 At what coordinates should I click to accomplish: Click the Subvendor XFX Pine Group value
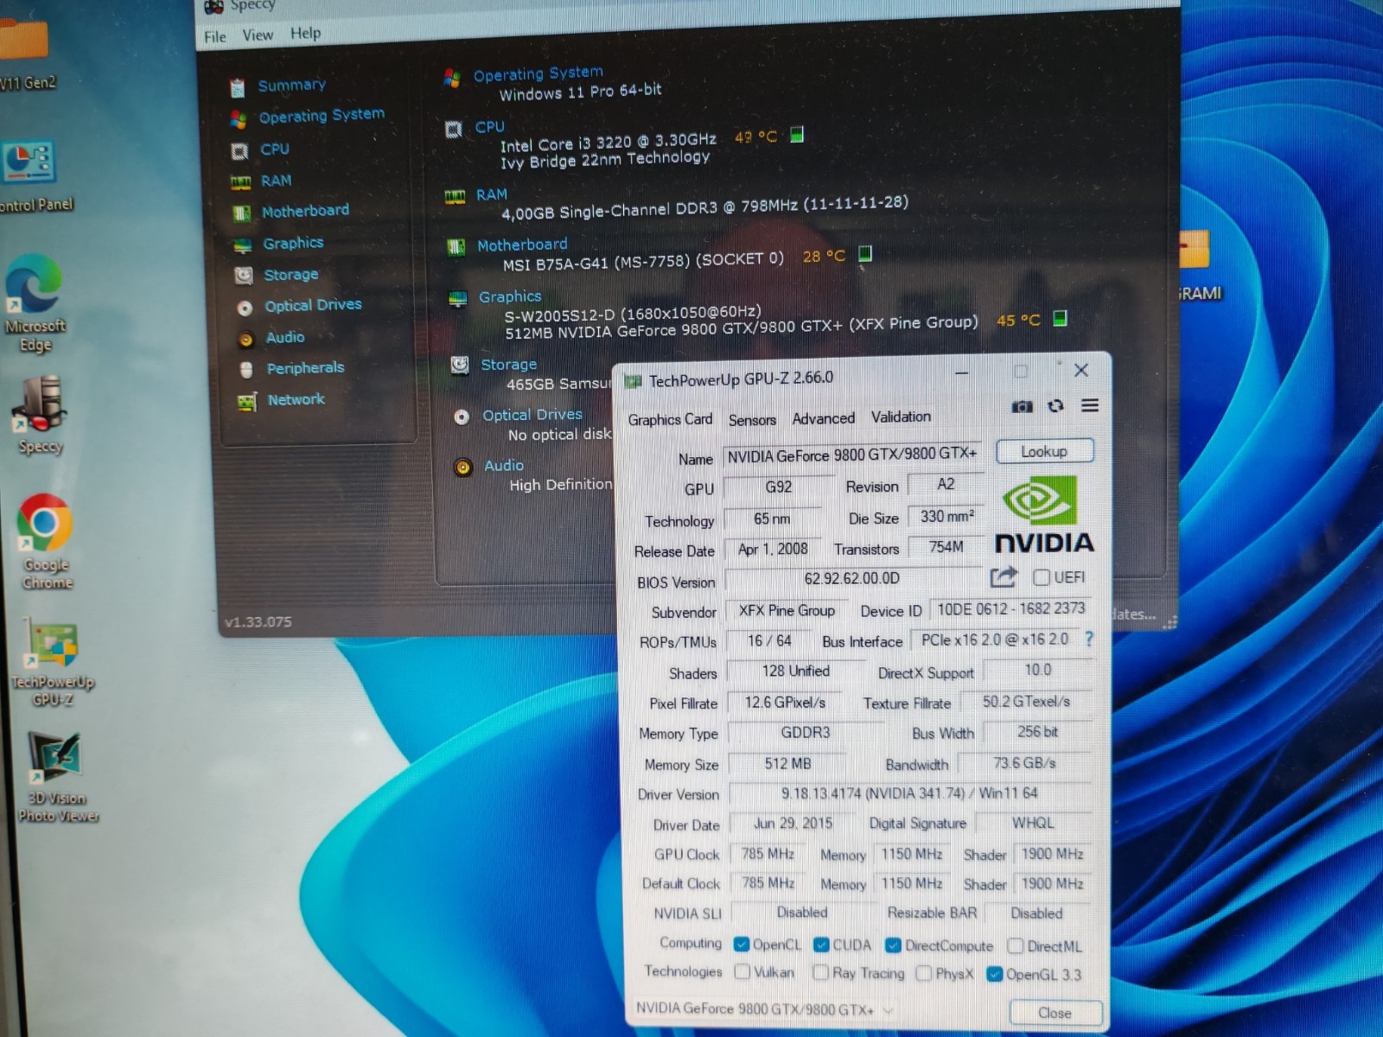pyautogui.click(x=787, y=611)
